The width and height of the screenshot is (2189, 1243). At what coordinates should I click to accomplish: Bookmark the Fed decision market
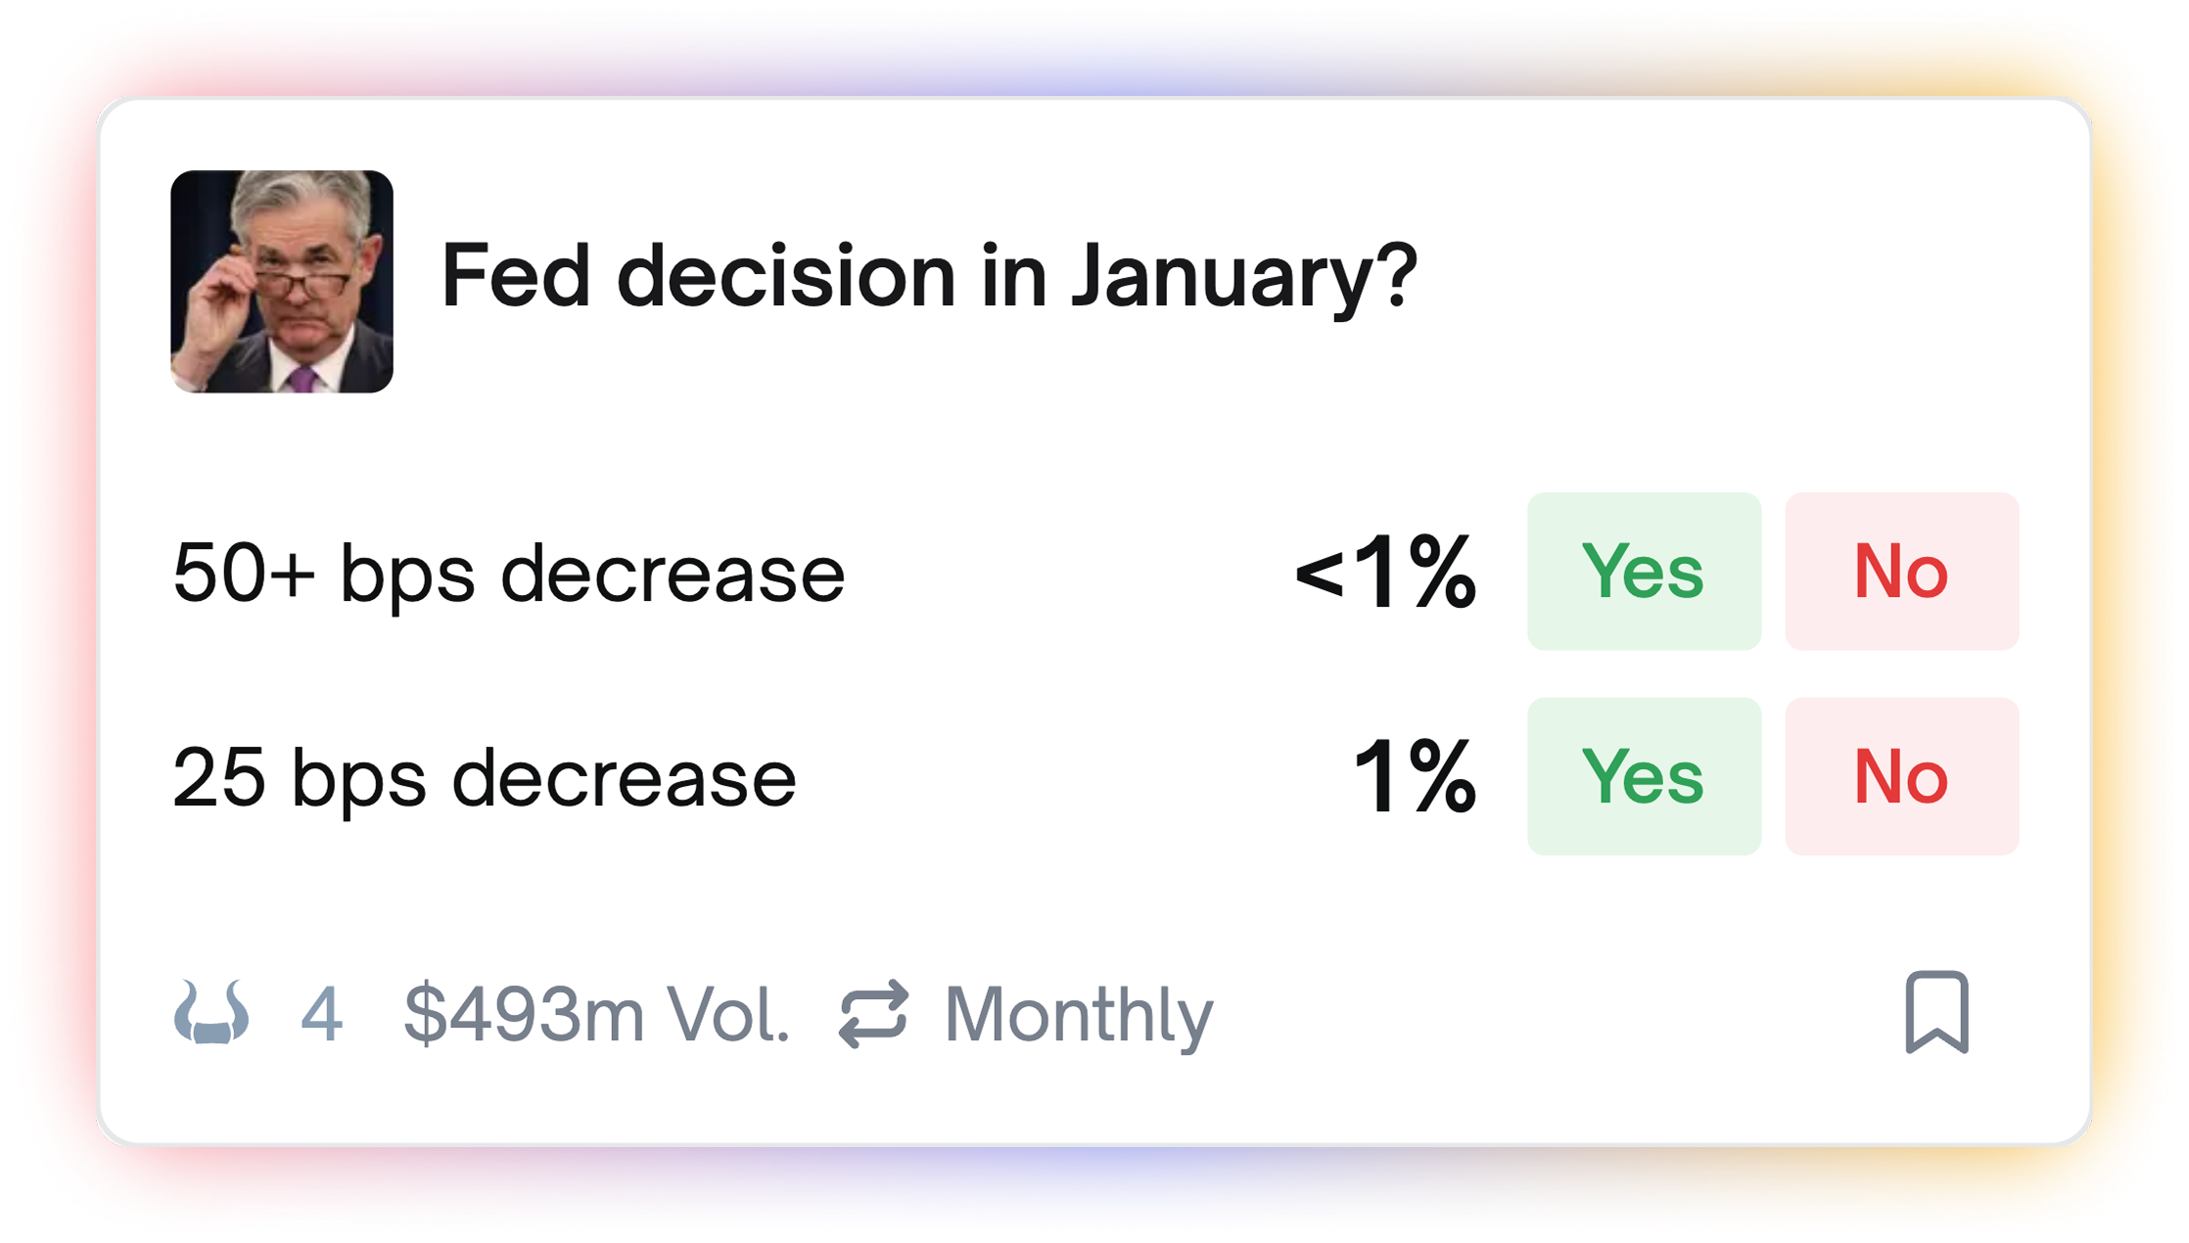click(1936, 1012)
